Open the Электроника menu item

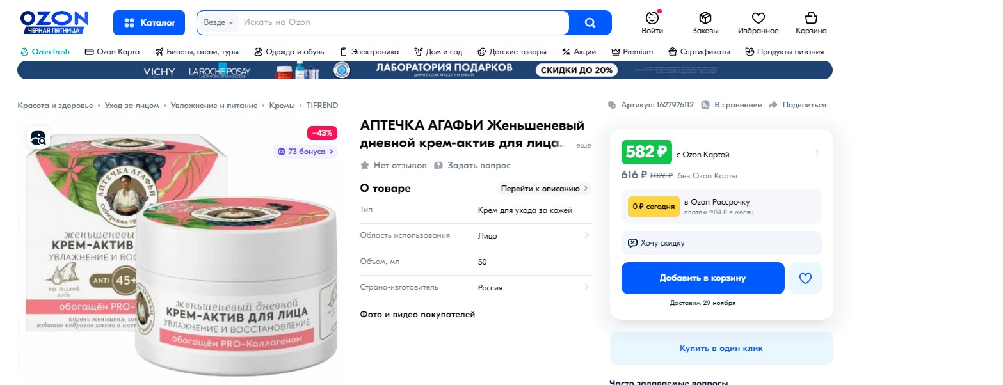(369, 52)
